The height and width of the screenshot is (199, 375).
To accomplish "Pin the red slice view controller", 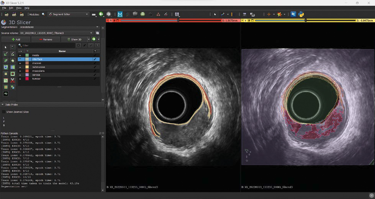I will pyautogui.click(x=108, y=21).
